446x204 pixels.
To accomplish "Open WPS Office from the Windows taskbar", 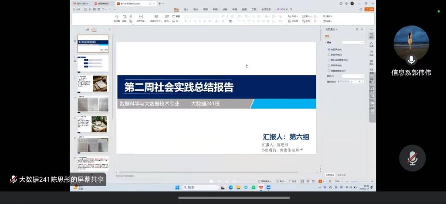I will click(261, 187).
